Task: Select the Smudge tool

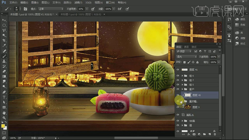Action: (4, 82)
